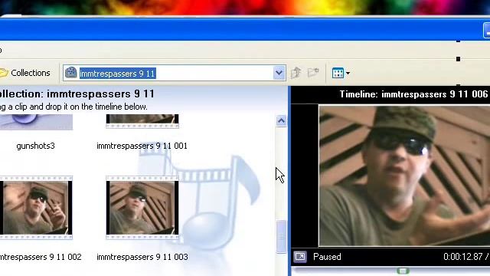Image resolution: width=490 pixels, height=276 pixels.
Task: Go up one level folder icon
Action: point(296,73)
